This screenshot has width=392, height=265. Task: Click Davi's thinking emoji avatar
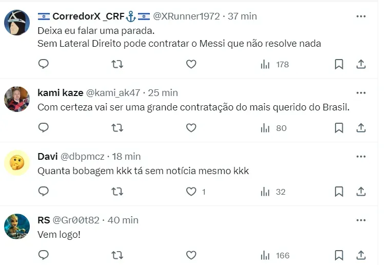pyautogui.click(x=17, y=163)
